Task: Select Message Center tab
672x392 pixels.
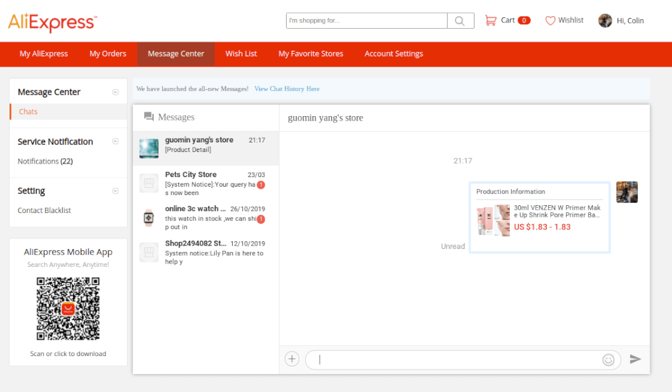Action: click(x=176, y=54)
